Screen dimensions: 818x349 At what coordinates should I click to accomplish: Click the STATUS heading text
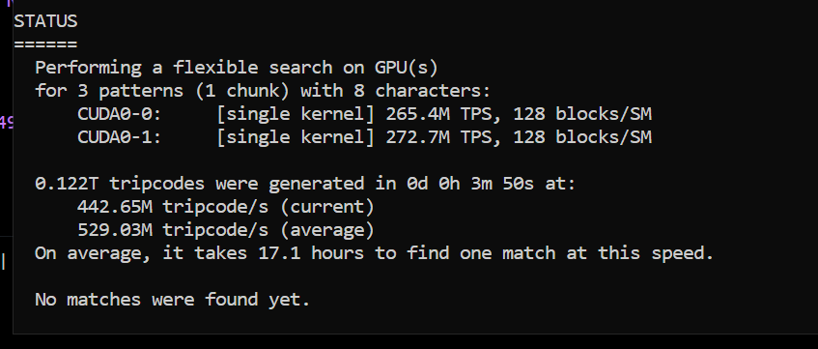point(45,21)
